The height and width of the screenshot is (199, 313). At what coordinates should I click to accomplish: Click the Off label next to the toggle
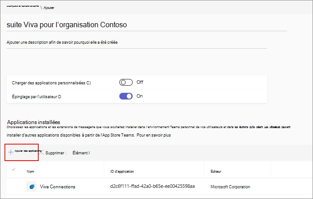point(140,82)
